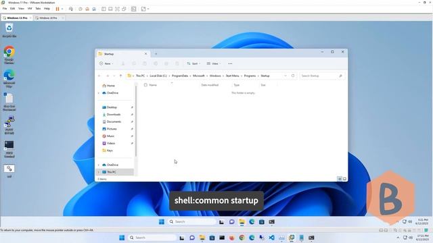The width and height of the screenshot is (433, 243).
Task: Click the console view icon in VMware toolbar
Action: click(x=134, y=9)
